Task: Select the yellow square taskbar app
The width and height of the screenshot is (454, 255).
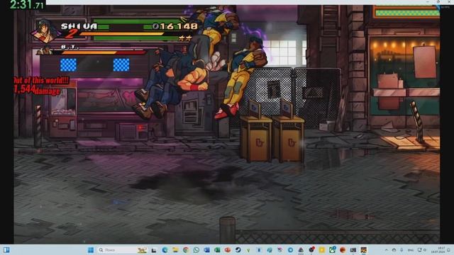Action: click(321, 250)
